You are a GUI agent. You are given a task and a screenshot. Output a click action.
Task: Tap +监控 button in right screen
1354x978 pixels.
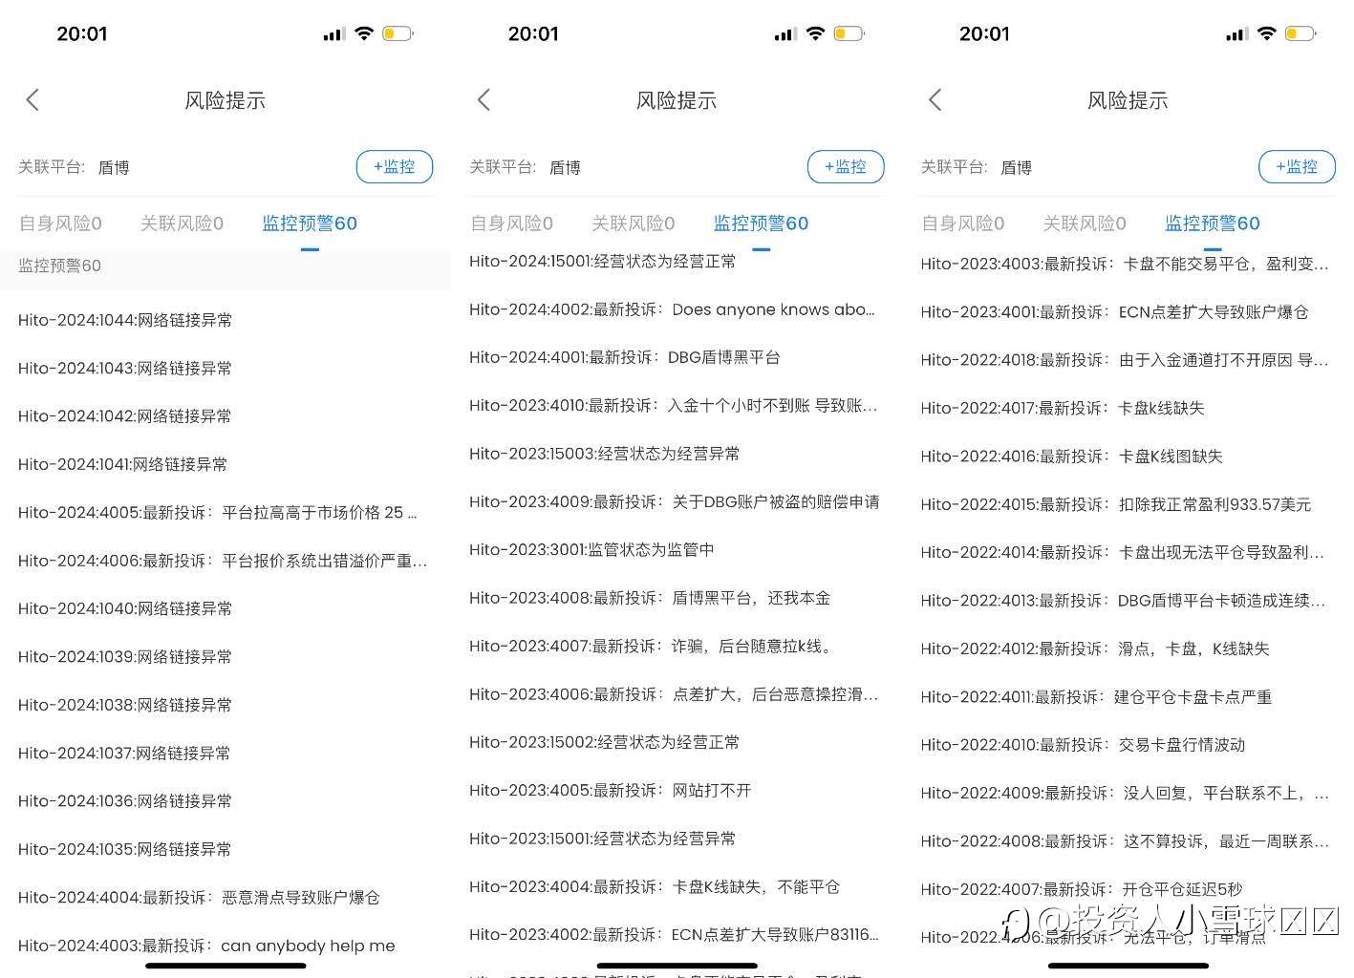[1297, 166]
